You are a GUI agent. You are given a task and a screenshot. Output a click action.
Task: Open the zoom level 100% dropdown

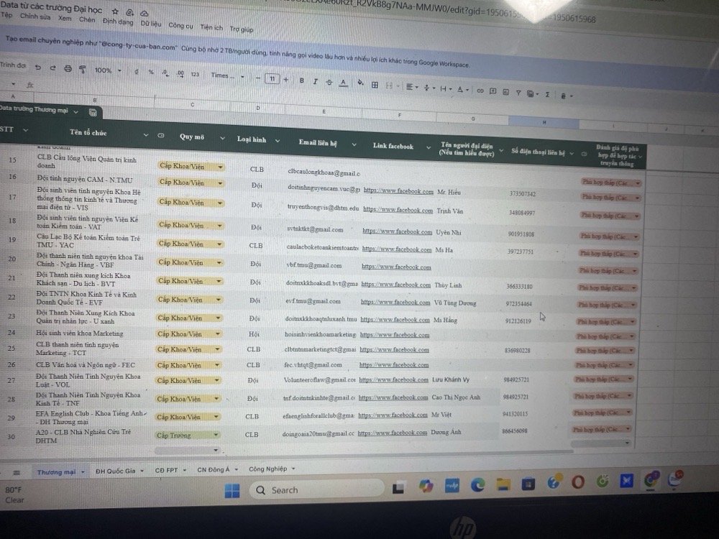pos(107,70)
